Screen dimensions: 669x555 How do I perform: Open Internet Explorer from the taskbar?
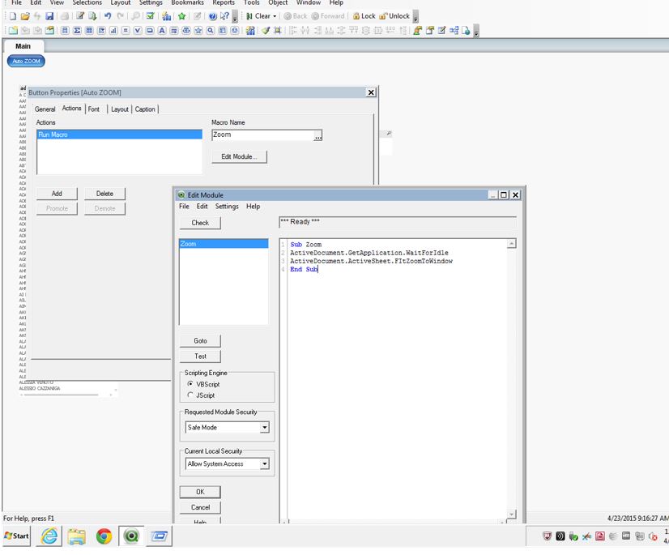[x=49, y=536]
